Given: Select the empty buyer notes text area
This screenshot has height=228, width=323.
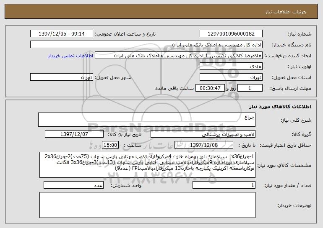Looking at the screenshot, I should click(x=147, y=205).
